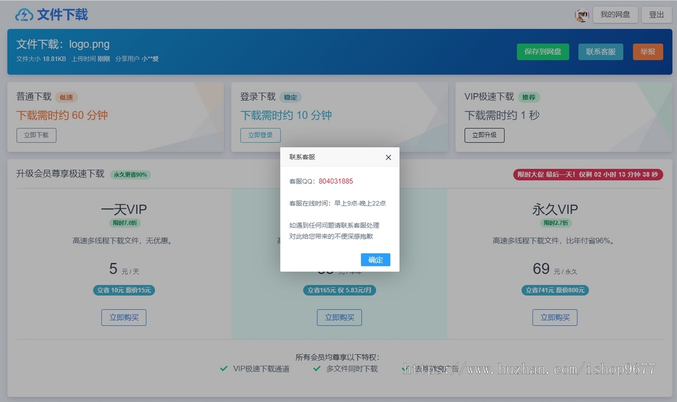Click 下载需时约 10 分钟 text

(x=286, y=115)
